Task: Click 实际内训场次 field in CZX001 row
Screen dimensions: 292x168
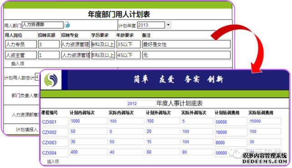Action: pos(126,121)
